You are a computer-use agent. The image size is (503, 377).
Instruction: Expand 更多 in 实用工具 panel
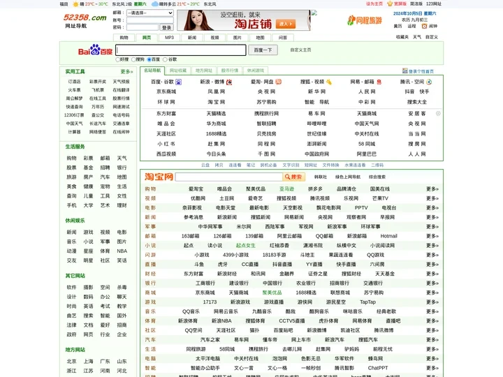tap(126, 71)
